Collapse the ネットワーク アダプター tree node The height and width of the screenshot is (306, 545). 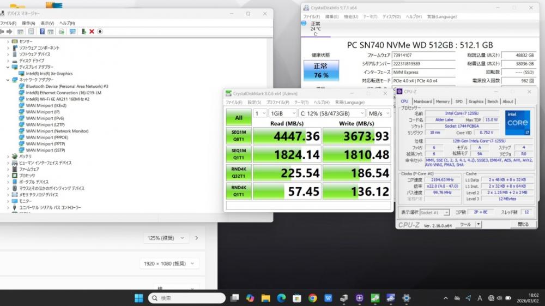click(8, 80)
